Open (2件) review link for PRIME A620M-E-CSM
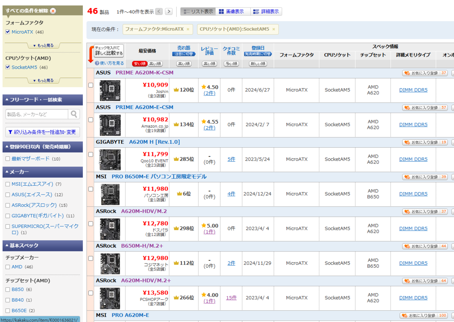Viewport: 454px width, 322px height. click(209, 128)
